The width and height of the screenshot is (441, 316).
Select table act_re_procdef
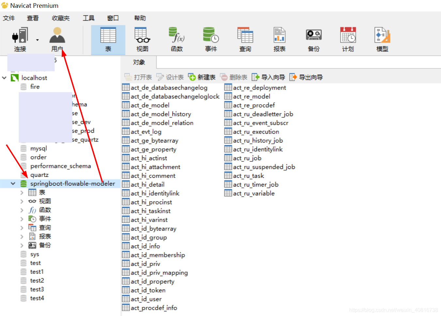coord(254,105)
